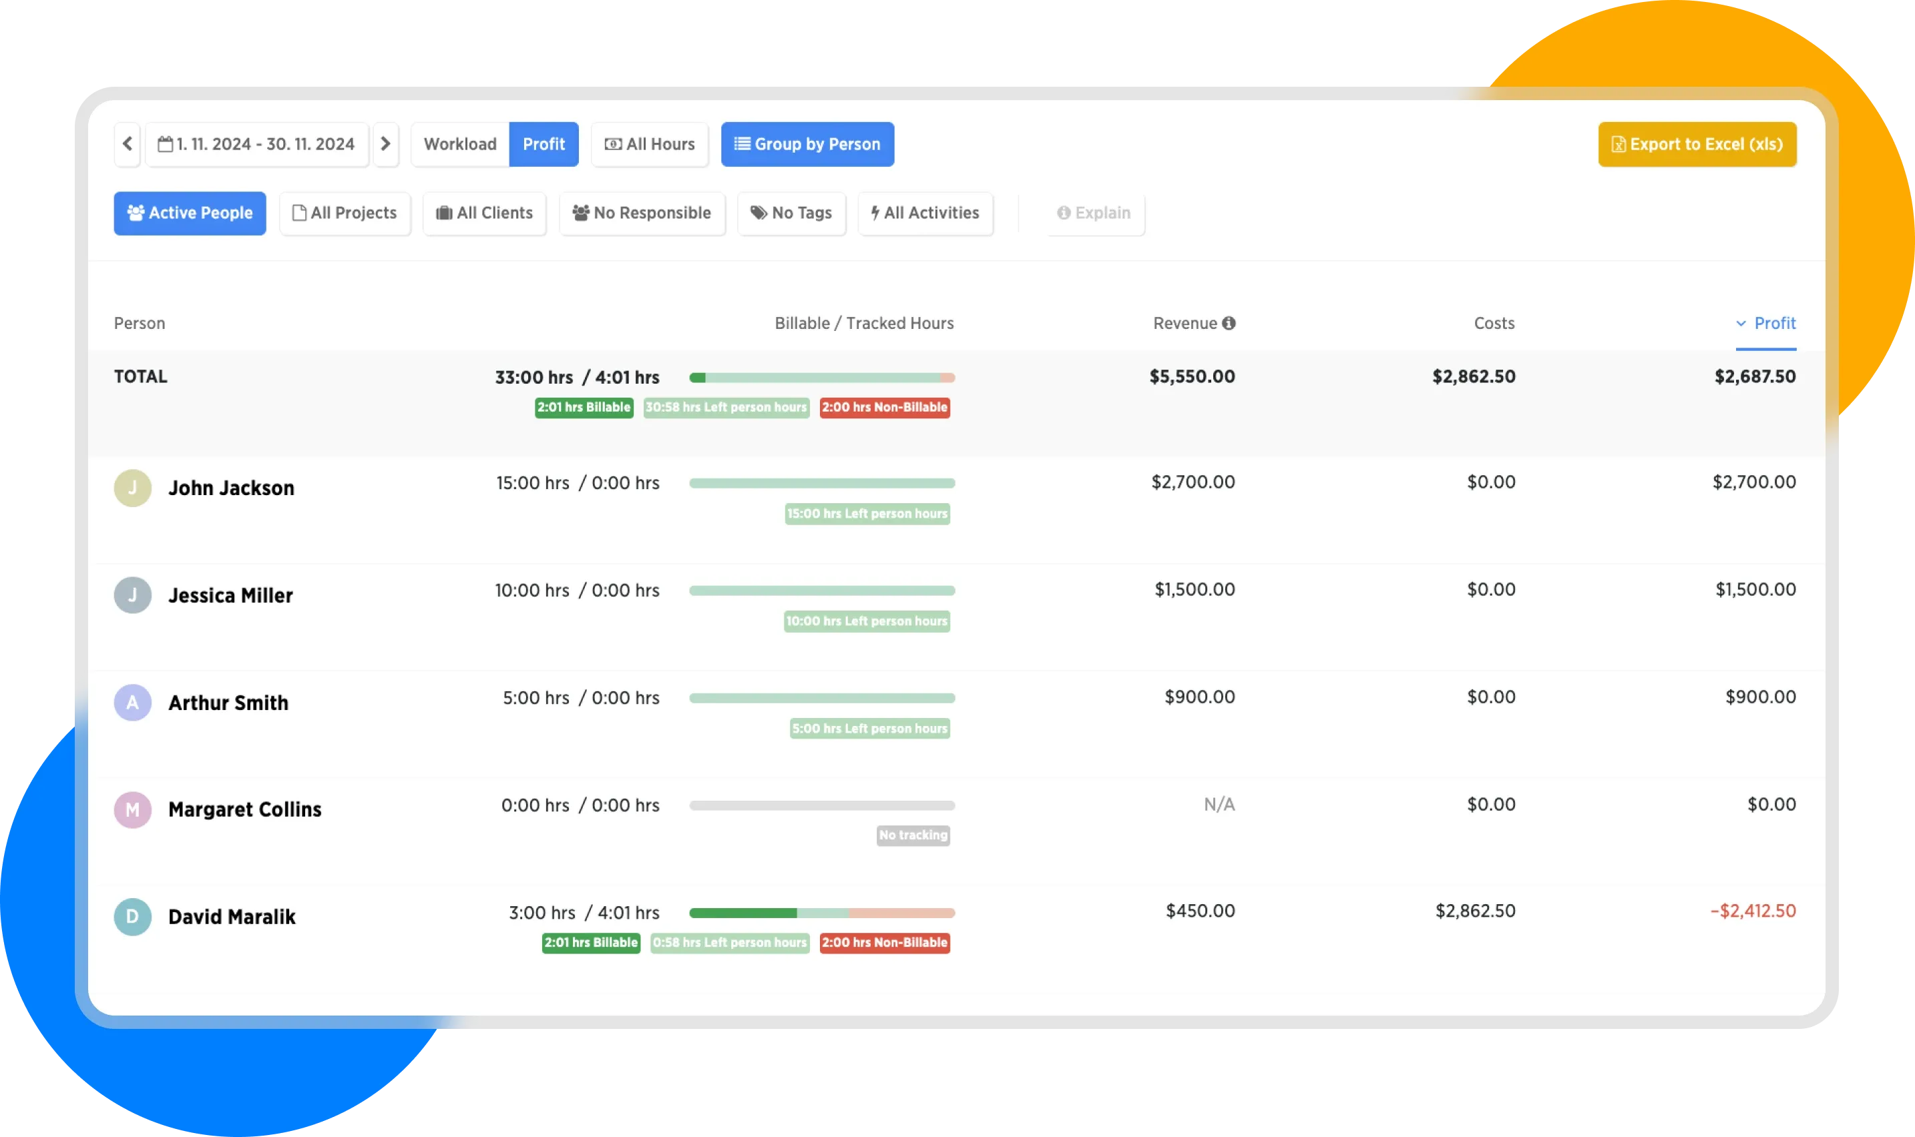Click Jessica Miller's avatar icon
Screen dimensions: 1915x1137
[133, 595]
